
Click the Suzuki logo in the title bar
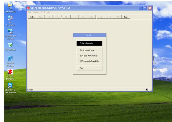point(29,8)
